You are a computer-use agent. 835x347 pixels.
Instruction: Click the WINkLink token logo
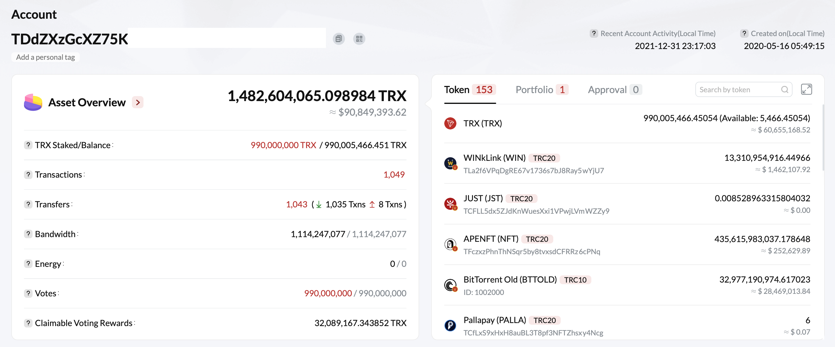pyautogui.click(x=450, y=163)
